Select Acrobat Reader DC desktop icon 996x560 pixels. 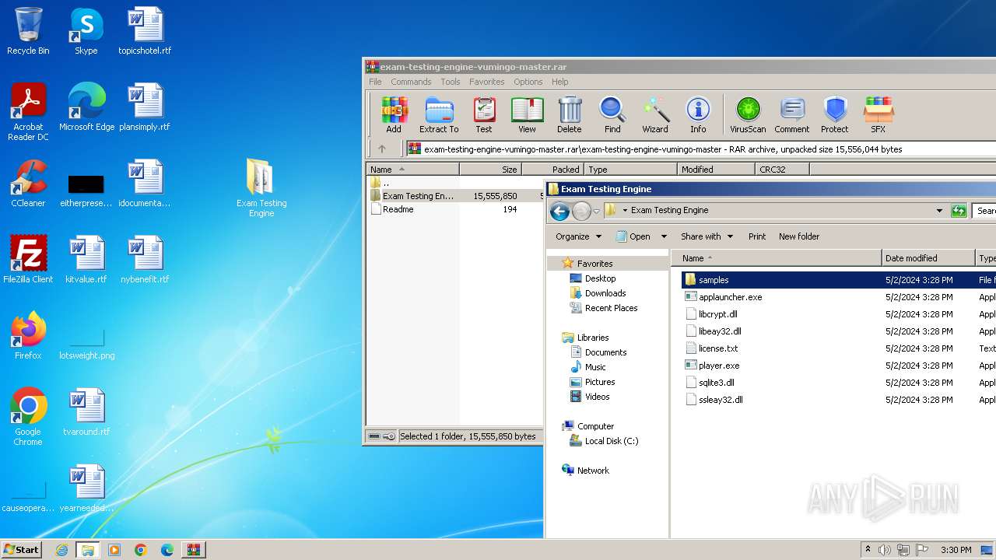click(x=28, y=112)
